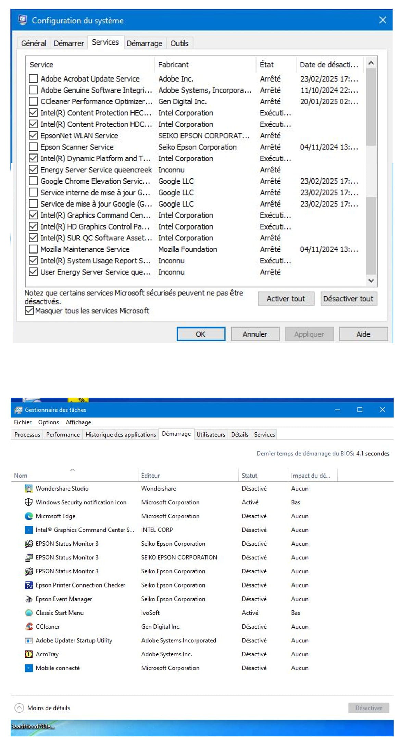400x740 pixels.
Task: Confirm with the OK button
Action: (201, 334)
